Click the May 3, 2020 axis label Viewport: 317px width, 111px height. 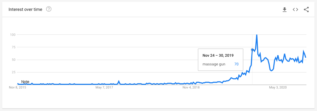(278, 87)
